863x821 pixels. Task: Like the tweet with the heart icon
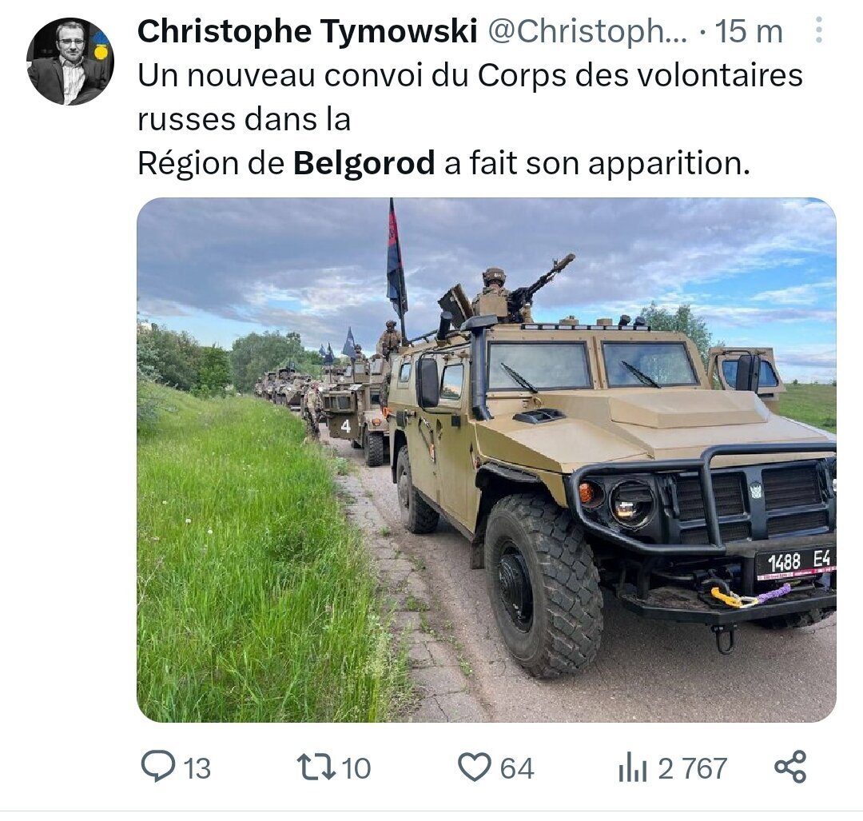pos(475,767)
